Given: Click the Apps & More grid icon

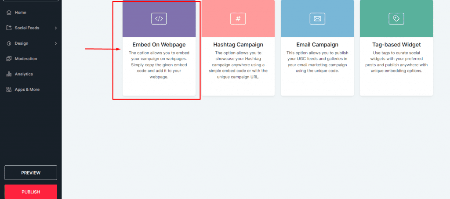Looking at the screenshot, I should [x=9, y=89].
